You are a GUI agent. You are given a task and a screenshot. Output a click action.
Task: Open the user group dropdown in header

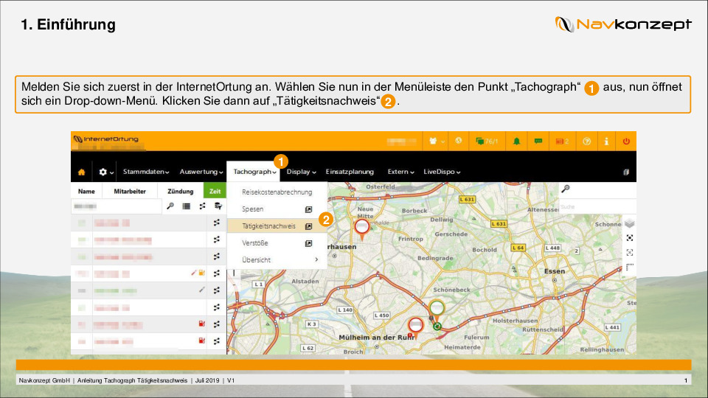coord(436,142)
